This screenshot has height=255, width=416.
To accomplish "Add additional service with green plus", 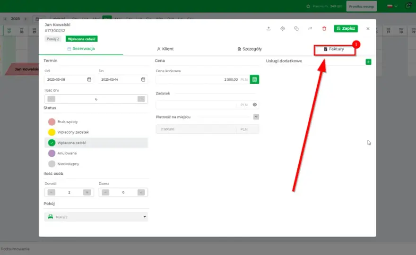I will click(x=368, y=62).
